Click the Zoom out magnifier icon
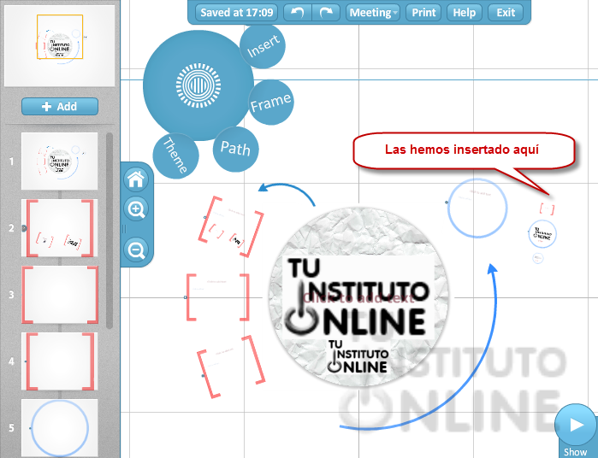Viewport: 598px width, 458px height. coord(136,250)
